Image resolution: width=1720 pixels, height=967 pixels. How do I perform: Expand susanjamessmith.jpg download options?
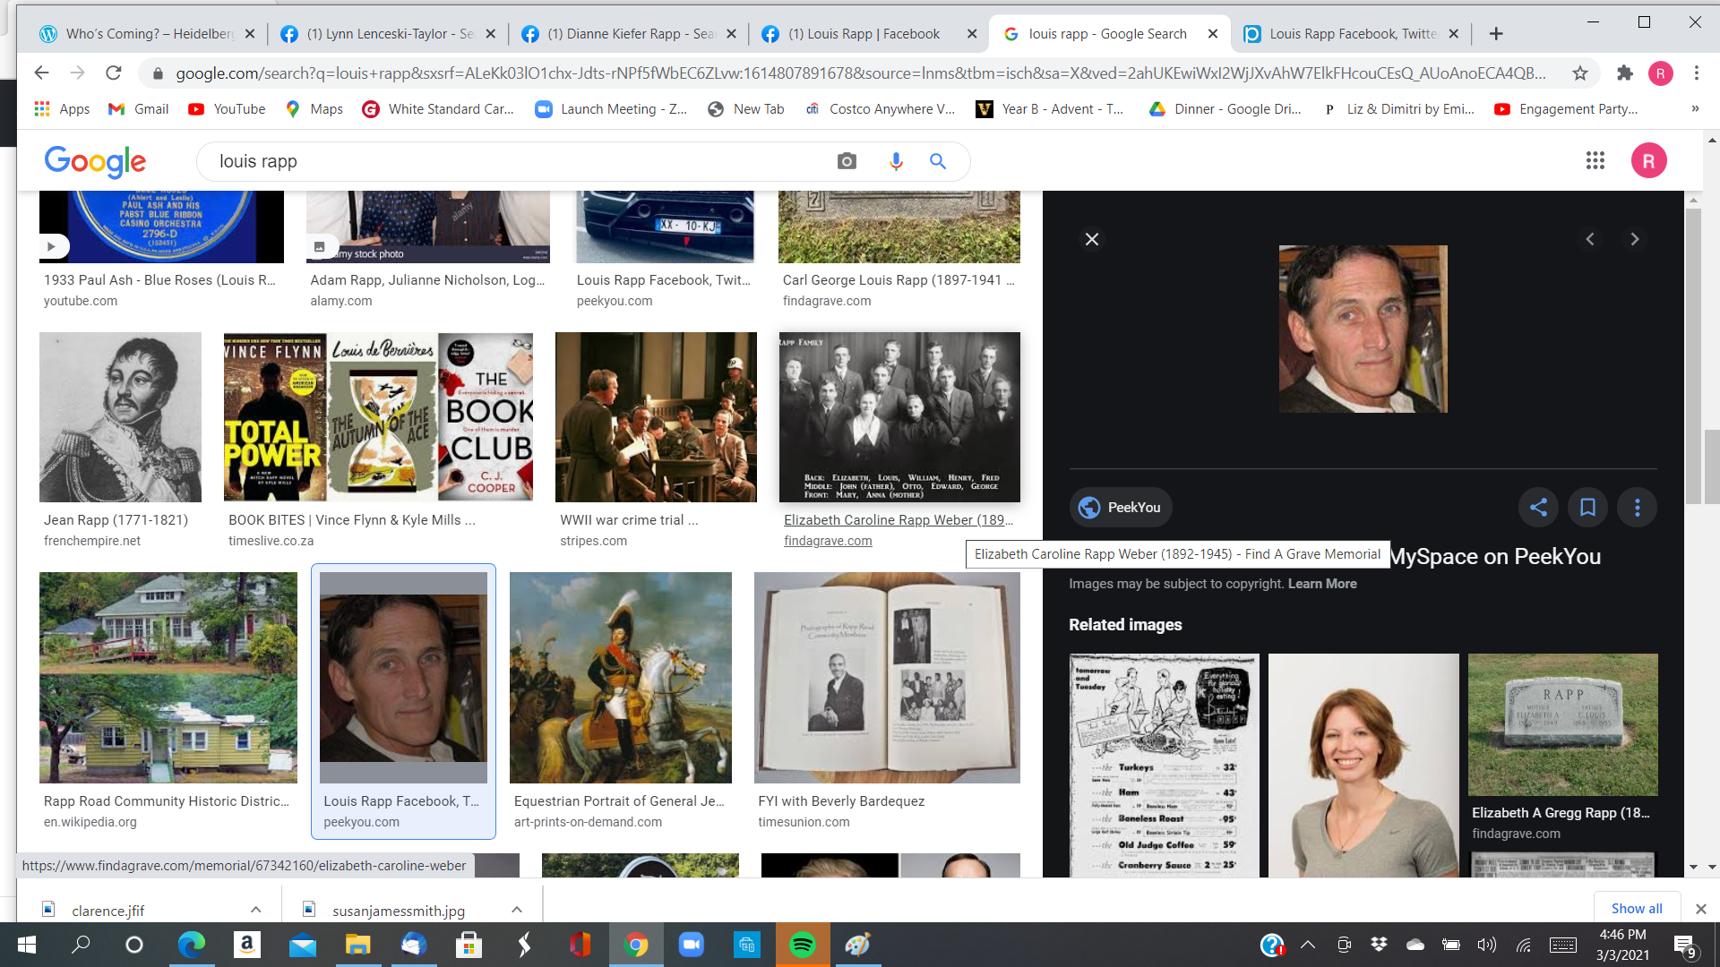click(517, 910)
